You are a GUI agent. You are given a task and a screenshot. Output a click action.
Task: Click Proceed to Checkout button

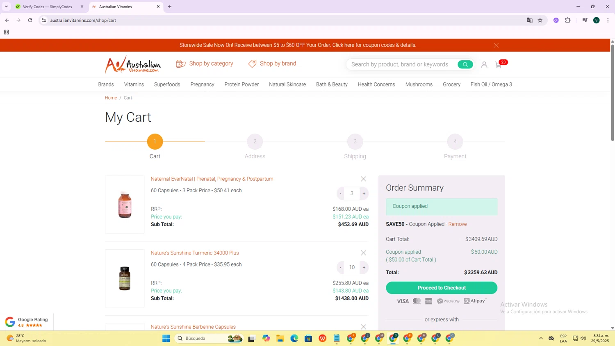442,288
